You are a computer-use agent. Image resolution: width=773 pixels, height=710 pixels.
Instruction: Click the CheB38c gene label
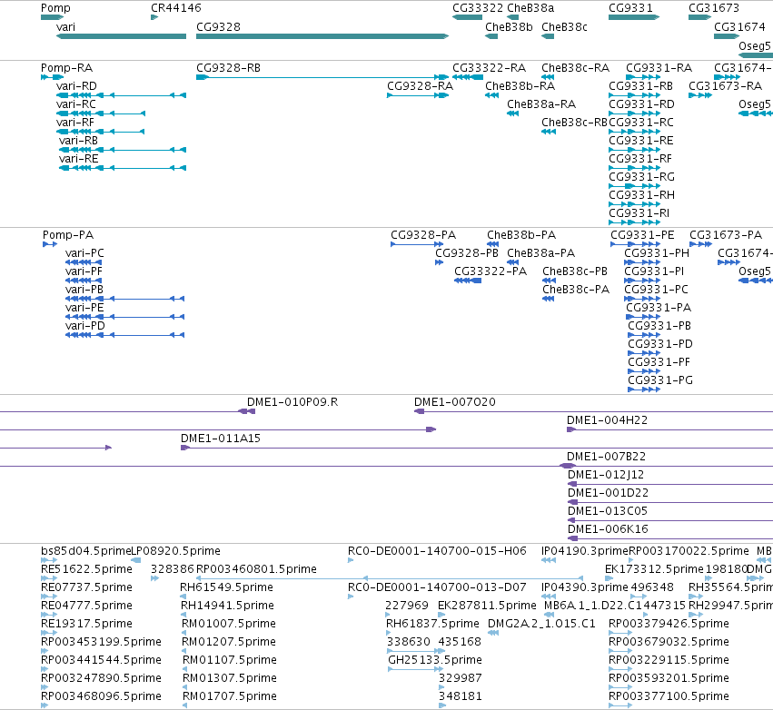(564, 27)
